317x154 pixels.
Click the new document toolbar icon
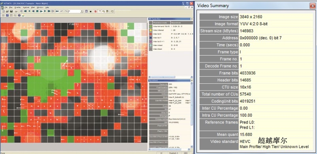[4, 11]
